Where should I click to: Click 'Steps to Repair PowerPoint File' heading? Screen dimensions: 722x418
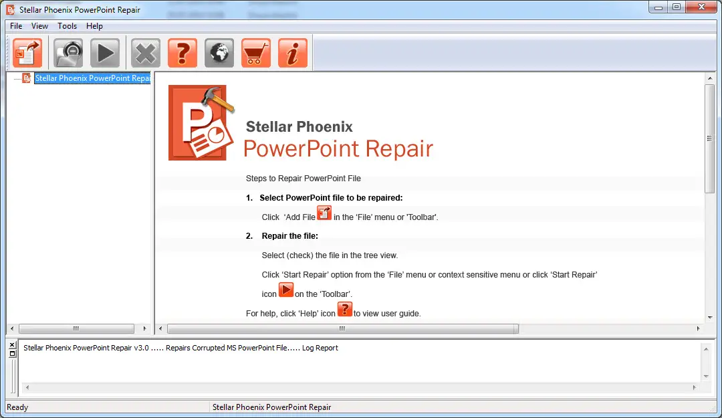click(304, 179)
